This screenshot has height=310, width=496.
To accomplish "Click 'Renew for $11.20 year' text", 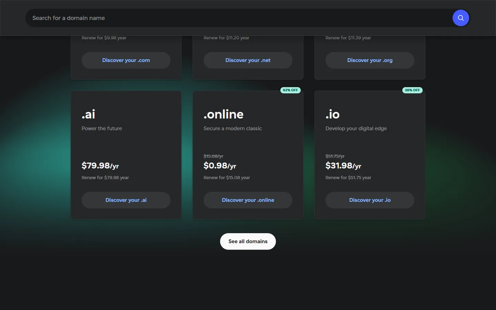I will pos(226,38).
